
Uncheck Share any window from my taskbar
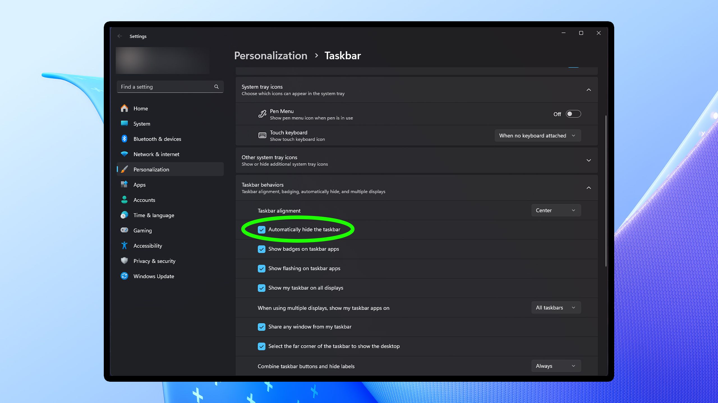tap(261, 327)
